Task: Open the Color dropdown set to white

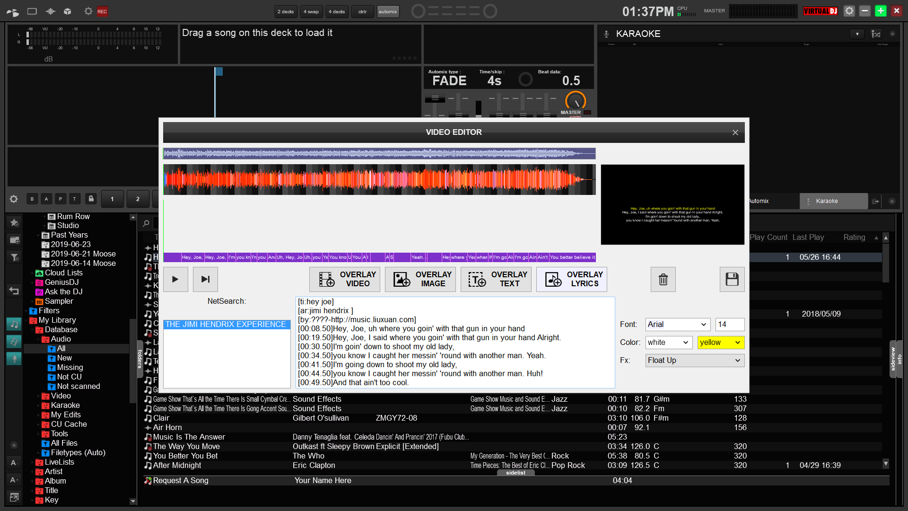Action: [668, 342]
